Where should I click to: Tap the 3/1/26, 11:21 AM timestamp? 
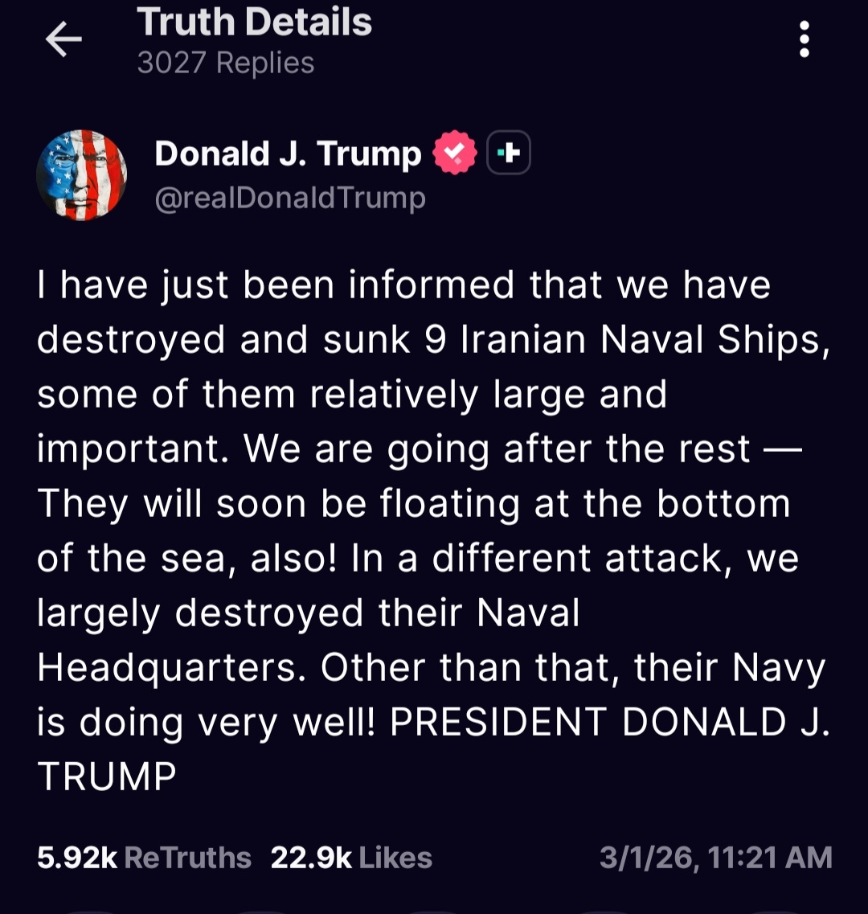tap(715, 858)
